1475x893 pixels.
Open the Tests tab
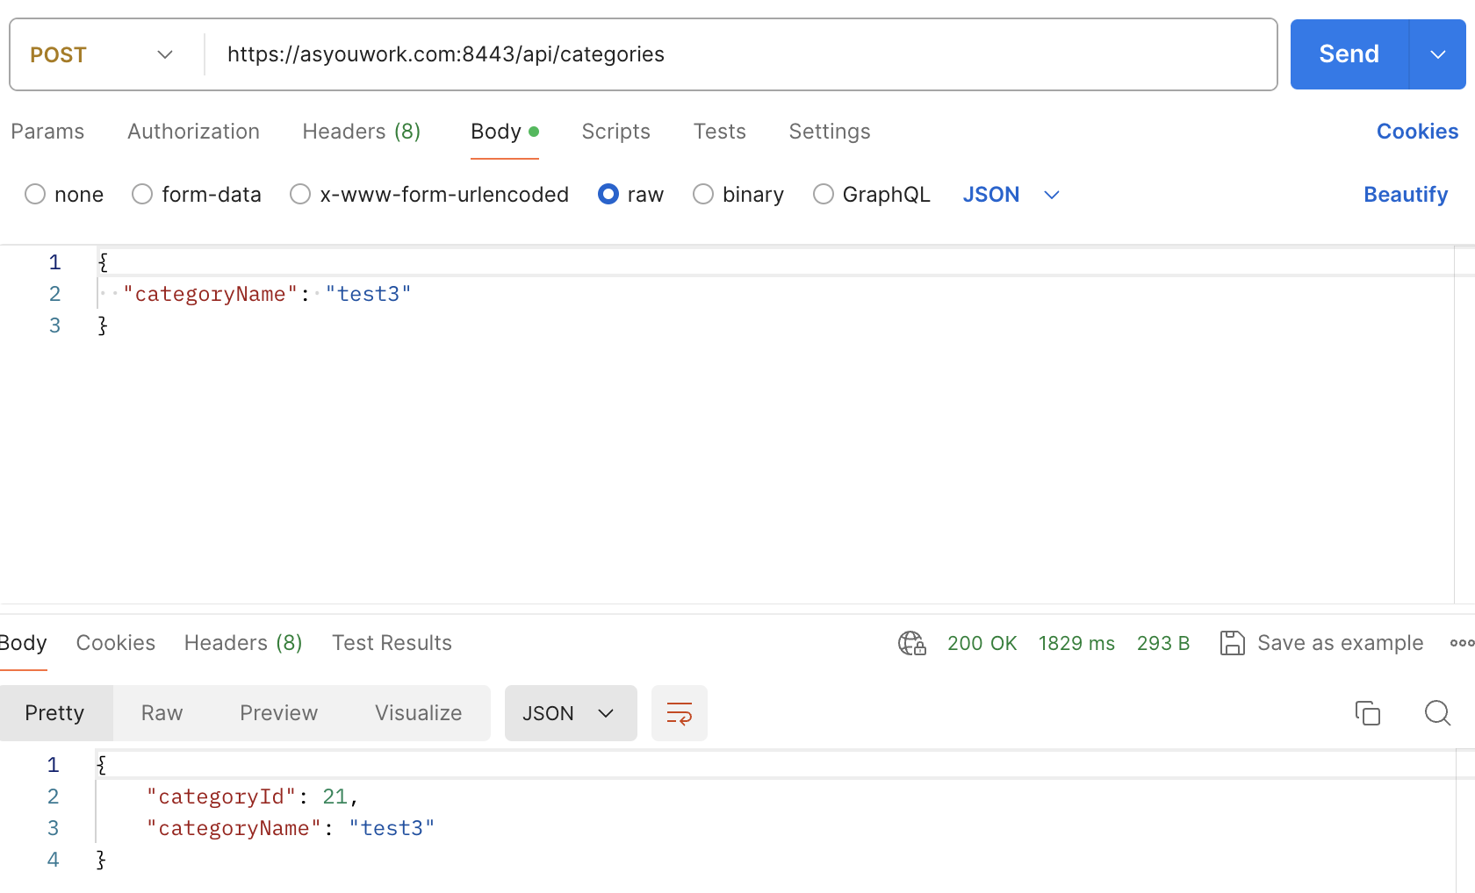pyautogui.click(x=719, y=132)
